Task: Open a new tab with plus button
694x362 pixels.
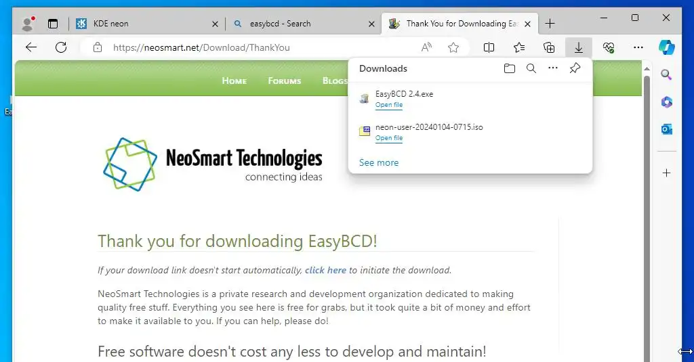Action: pyautogui.click(x=550, y=24)
